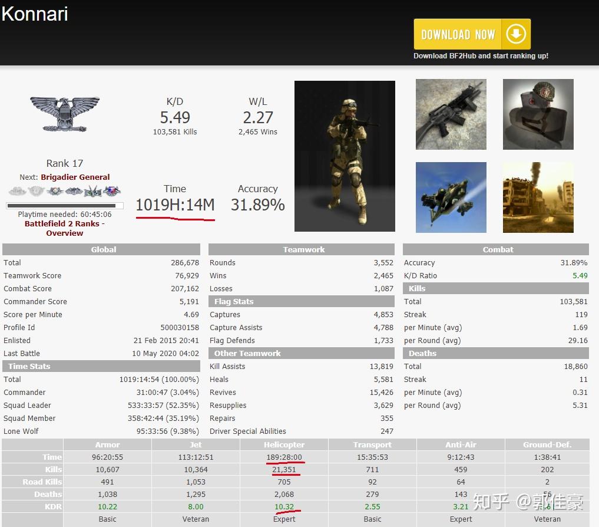Click the 1019H:14M total time value

(175, 205)
